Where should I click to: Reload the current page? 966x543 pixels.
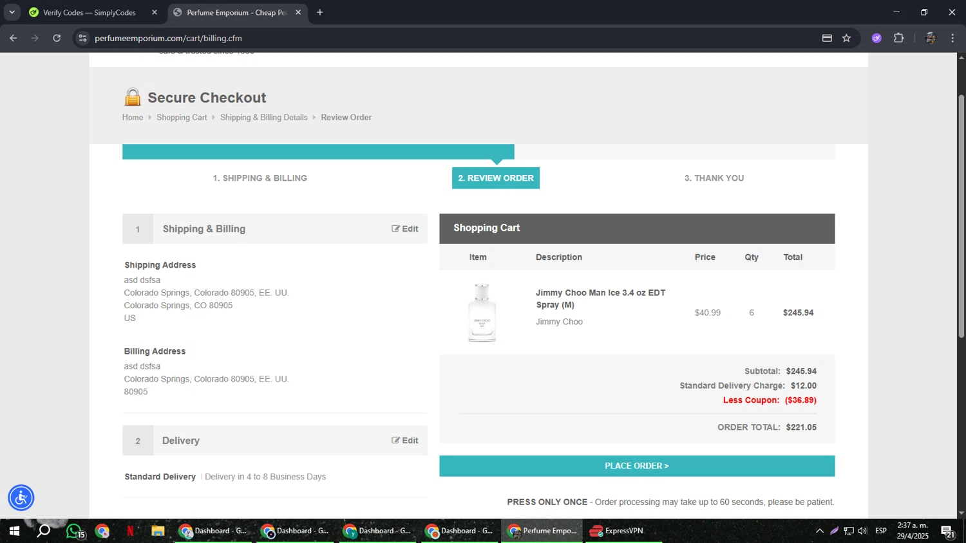coord(57,38)
